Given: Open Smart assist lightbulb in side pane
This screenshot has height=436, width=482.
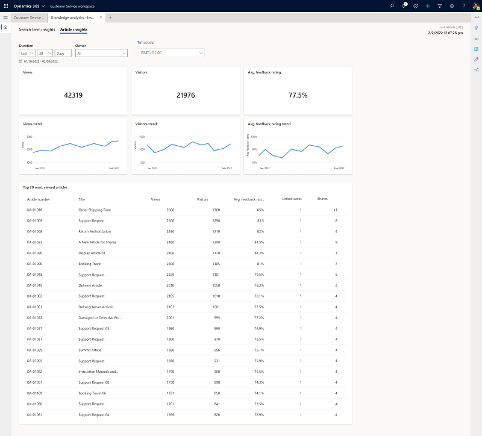Looking at the screenshot, I should [x=476, y=28].
